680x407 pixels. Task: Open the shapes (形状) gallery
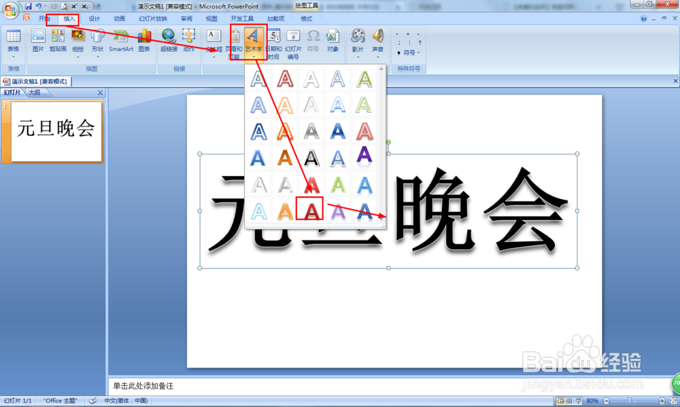pyautogui.click(x=97, y=43)
